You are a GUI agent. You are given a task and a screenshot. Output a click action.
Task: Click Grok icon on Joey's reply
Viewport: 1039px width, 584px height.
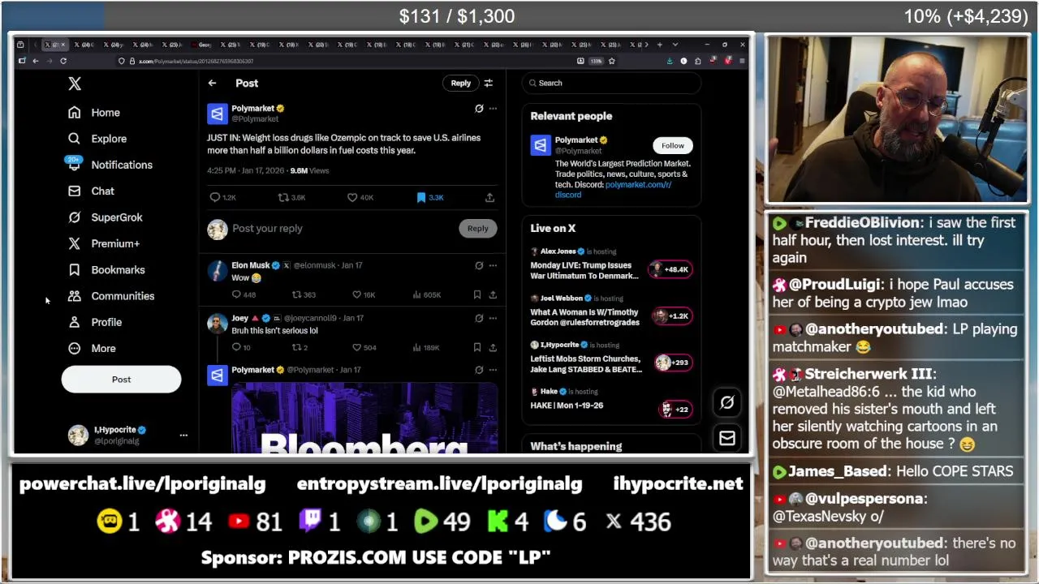(x=479, y=318)
